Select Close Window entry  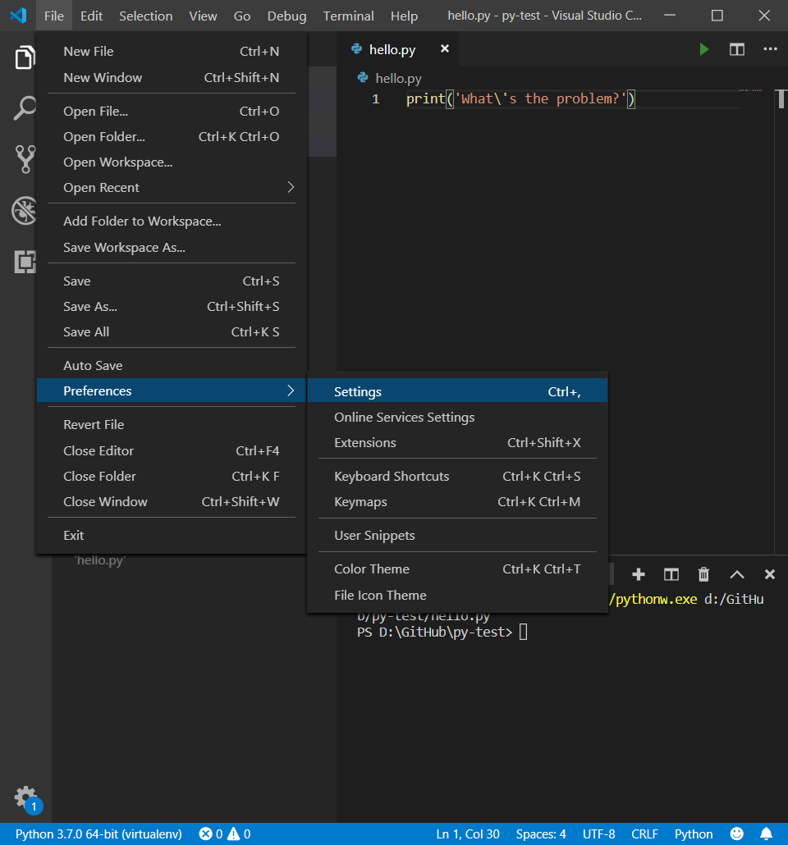coord(172,502)
